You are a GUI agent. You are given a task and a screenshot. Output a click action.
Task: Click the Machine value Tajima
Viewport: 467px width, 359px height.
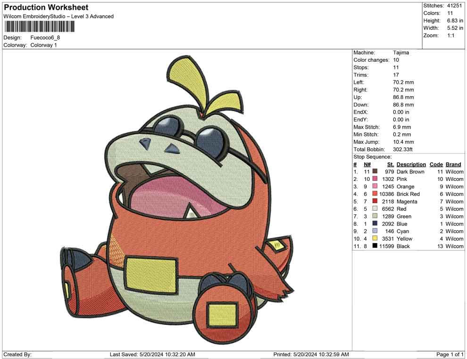pyautogui.click(x=401, y=53)
